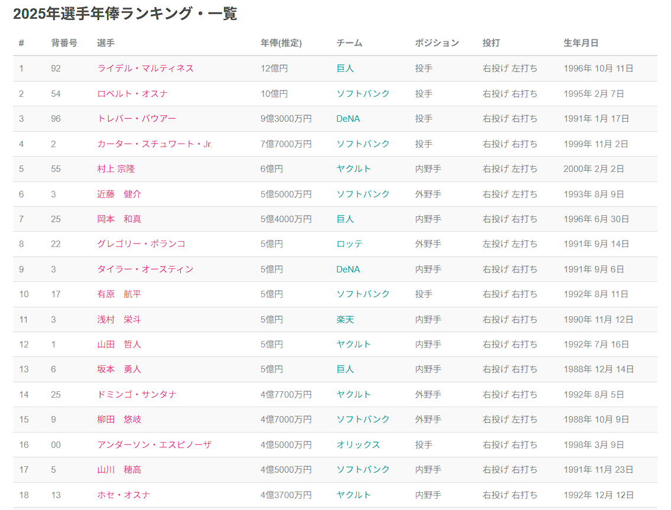
Task: Open トレバー・バウアー profile link
Action: (x=136, y=119)
